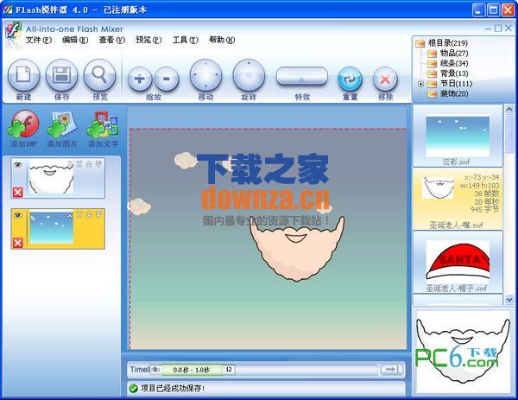
Task: Click the 重置 (Reset) blue button
Action: 350,79
